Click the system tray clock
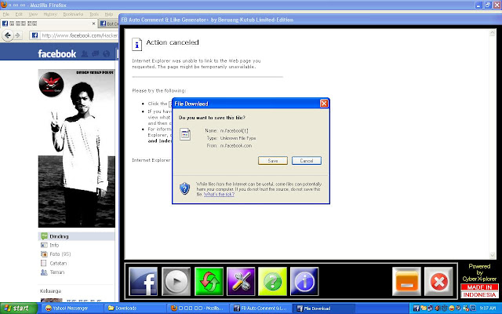 click(x=487, y=309)
